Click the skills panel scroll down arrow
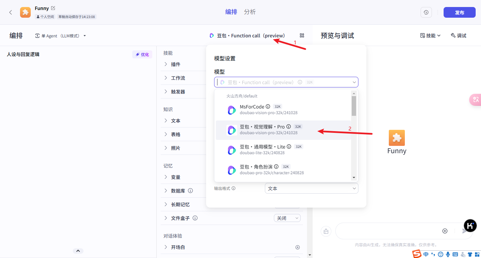Viewport: 481px width, 258px height. (x=310, y=255)
